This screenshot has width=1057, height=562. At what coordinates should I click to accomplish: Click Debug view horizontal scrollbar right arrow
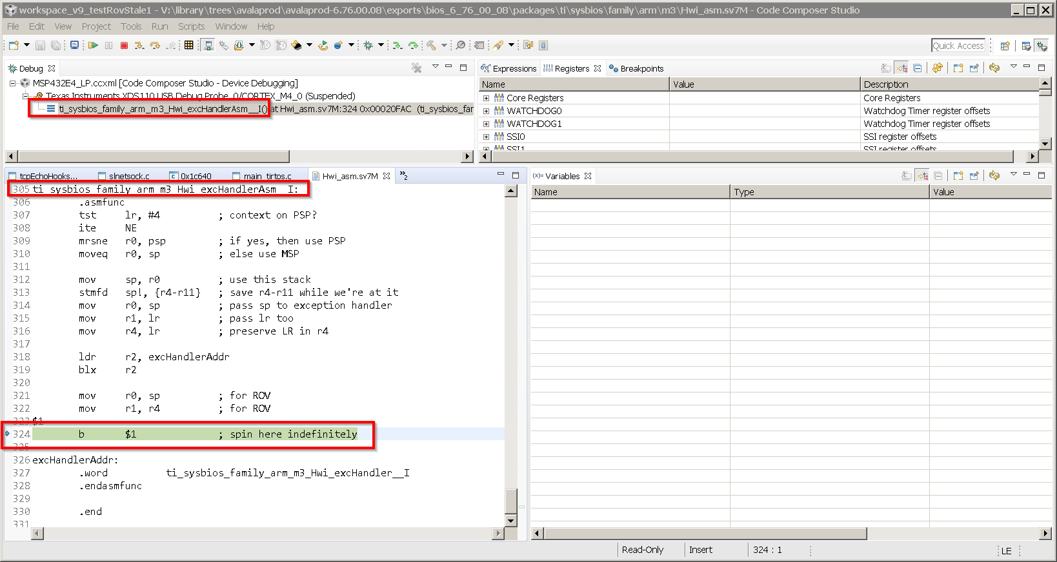coord(468,157)
